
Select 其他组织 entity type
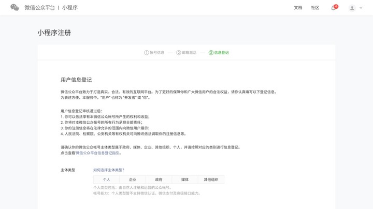pyautogui.click(x=211, y=180)
